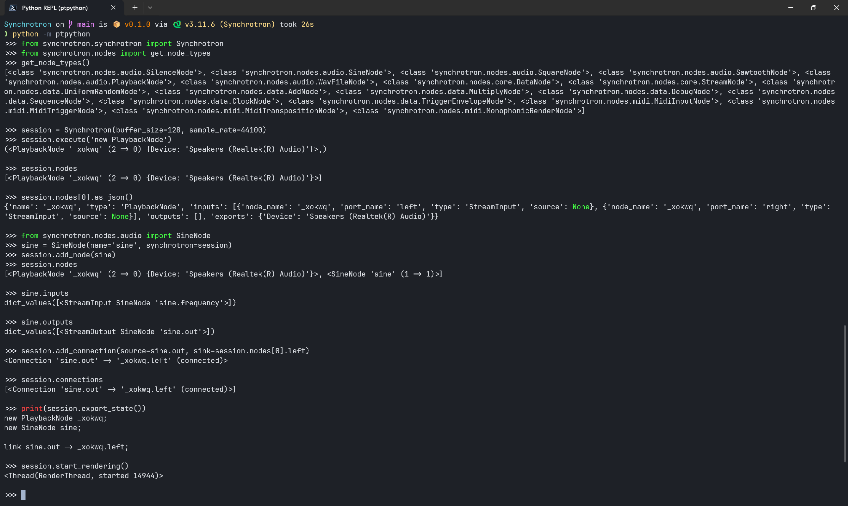Viewport: 848px width, 506px height.
Task: Close the terminal window
Action: pos(836,8)
